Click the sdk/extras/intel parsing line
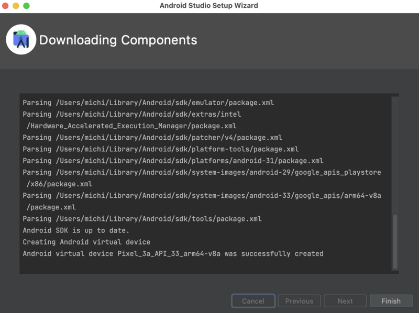The image size is (419, 313). [x=132, y=114]
